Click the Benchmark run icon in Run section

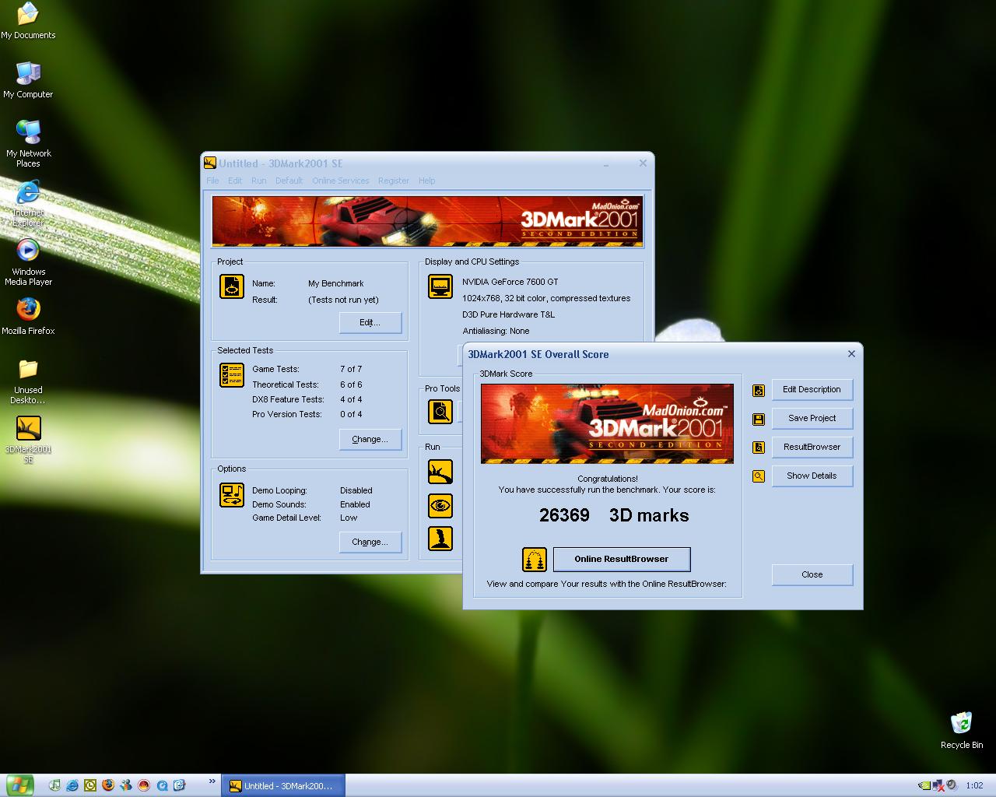tap(440, 472)
